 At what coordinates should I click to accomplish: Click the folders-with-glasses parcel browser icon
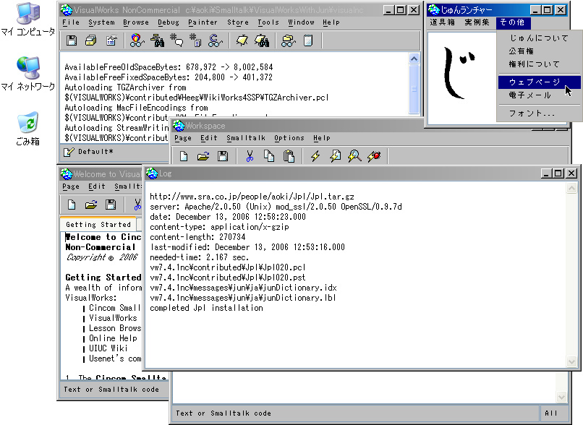click(288, 40)
